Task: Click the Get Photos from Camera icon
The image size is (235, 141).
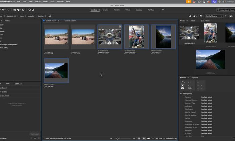Action: (x=14, y=10)
